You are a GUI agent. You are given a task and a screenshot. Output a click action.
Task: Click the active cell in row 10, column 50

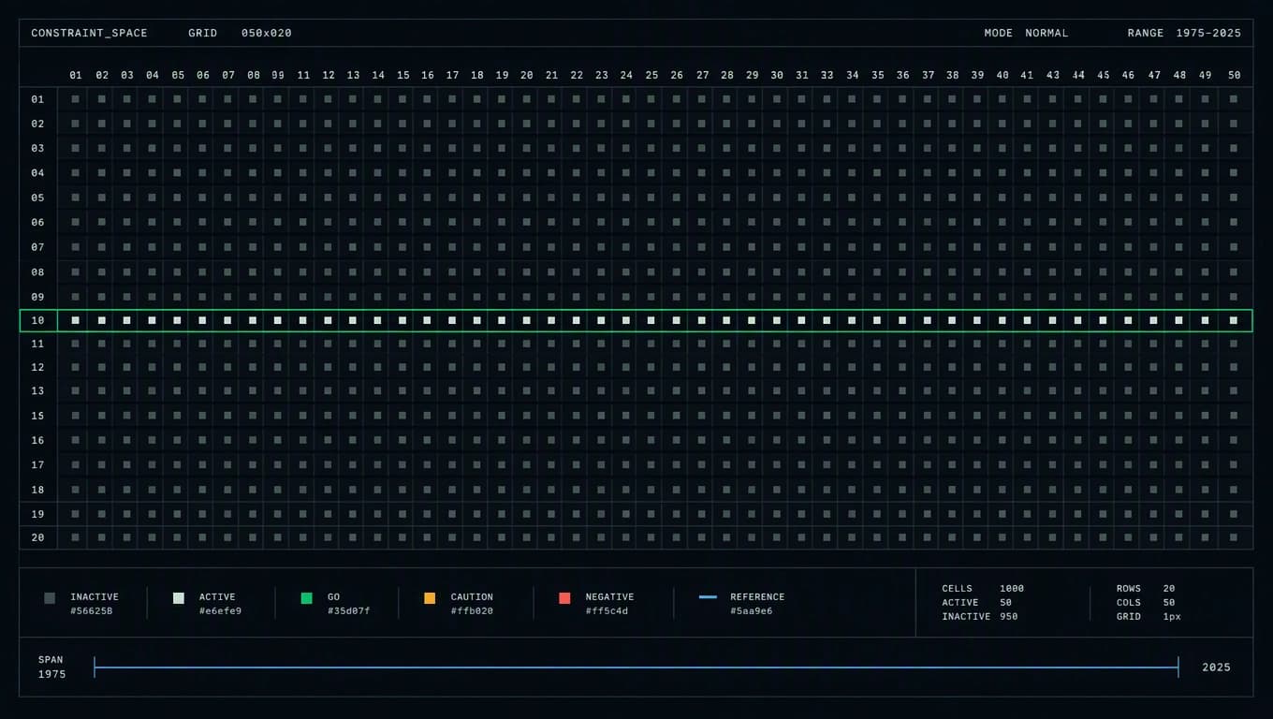point(1234,320)
